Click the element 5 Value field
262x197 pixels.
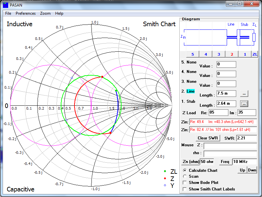pos(226,64)
